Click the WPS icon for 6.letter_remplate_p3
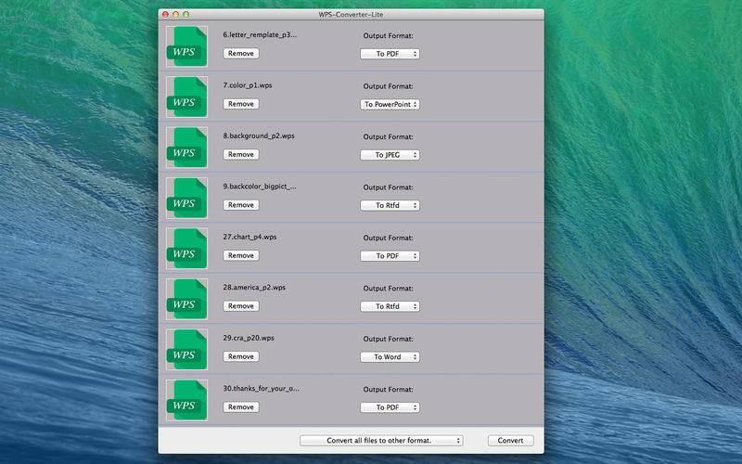Viewport: 742px width, 464px height. pos(186,46)
